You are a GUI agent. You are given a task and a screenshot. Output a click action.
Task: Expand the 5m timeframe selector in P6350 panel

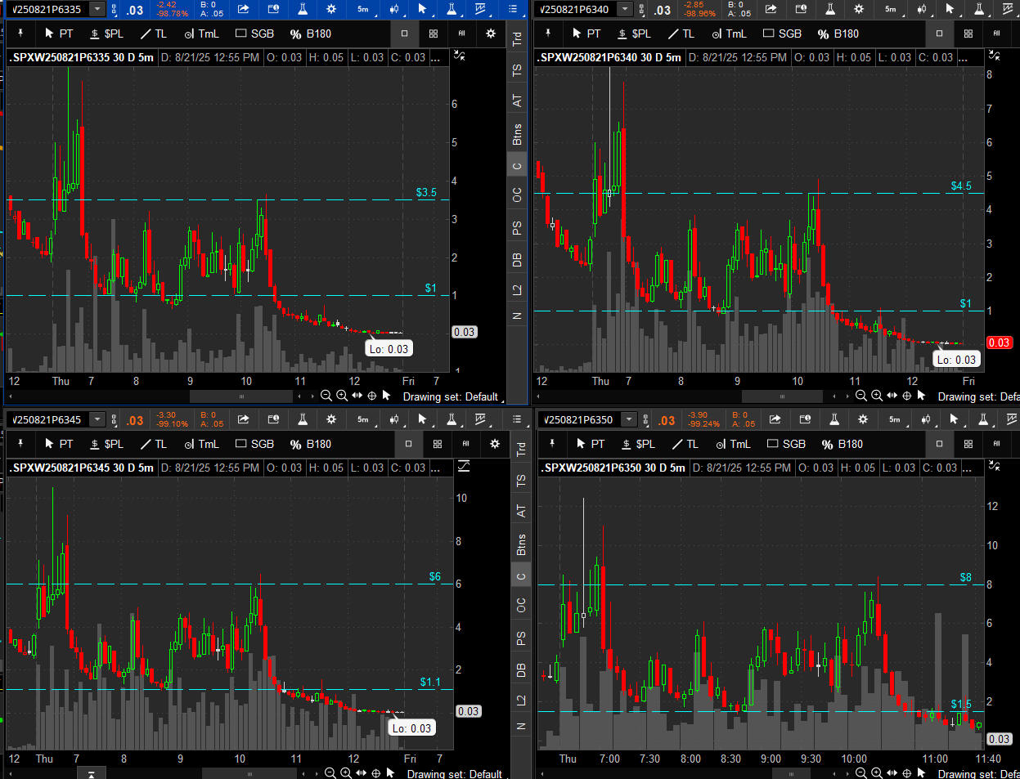(894, 419)
